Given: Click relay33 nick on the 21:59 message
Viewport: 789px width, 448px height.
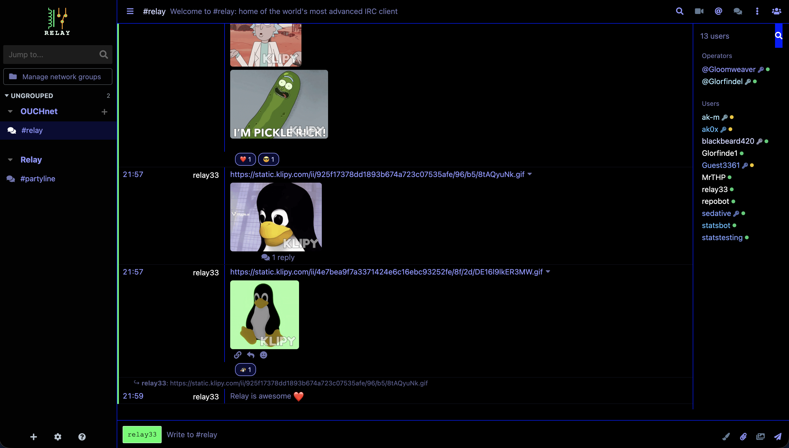Looking at the screenshot, I should click(205, 397).
